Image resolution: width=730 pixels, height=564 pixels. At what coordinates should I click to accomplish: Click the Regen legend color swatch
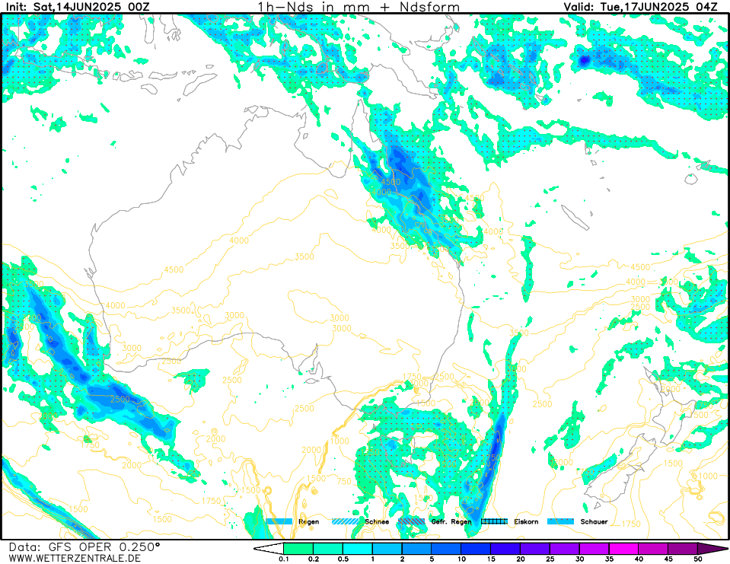point(279,521)
